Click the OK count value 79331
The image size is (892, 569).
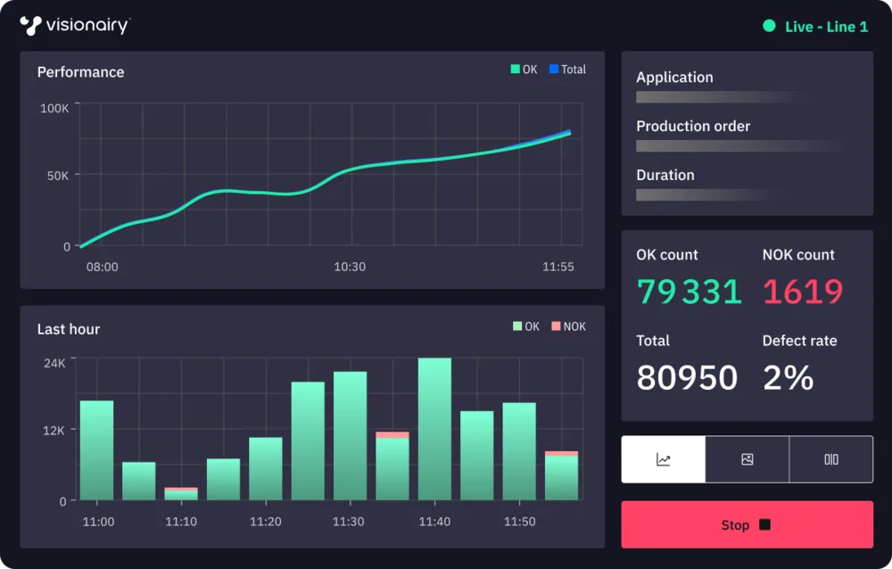(x=689, y=292)
